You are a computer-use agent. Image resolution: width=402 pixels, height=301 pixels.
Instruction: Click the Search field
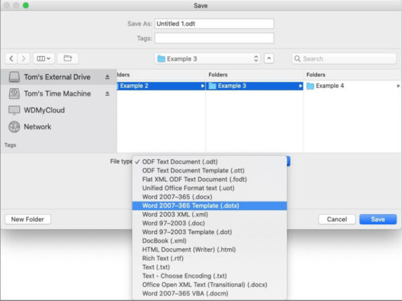click(x=344, y=59)
